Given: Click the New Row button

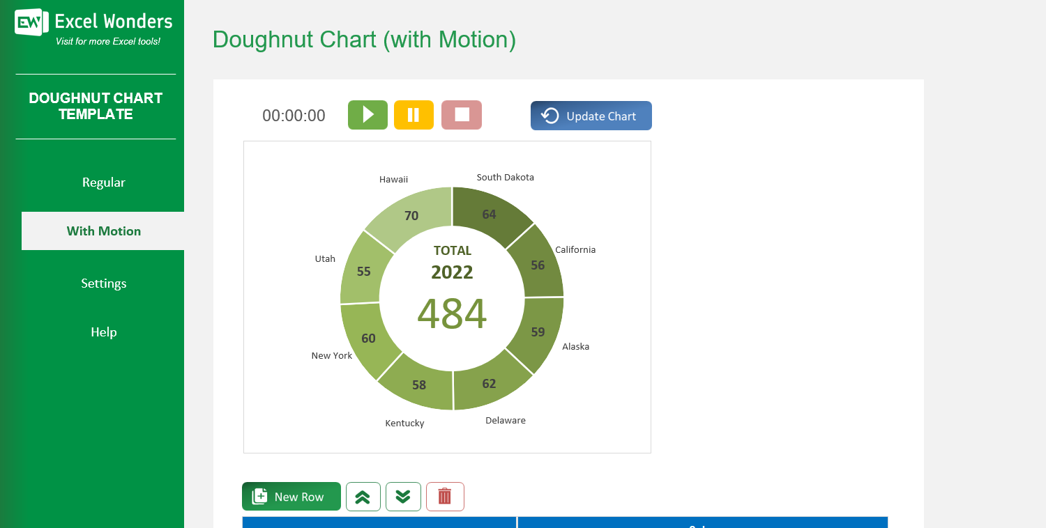Looking at the screenshot, I should pos(291,496).
